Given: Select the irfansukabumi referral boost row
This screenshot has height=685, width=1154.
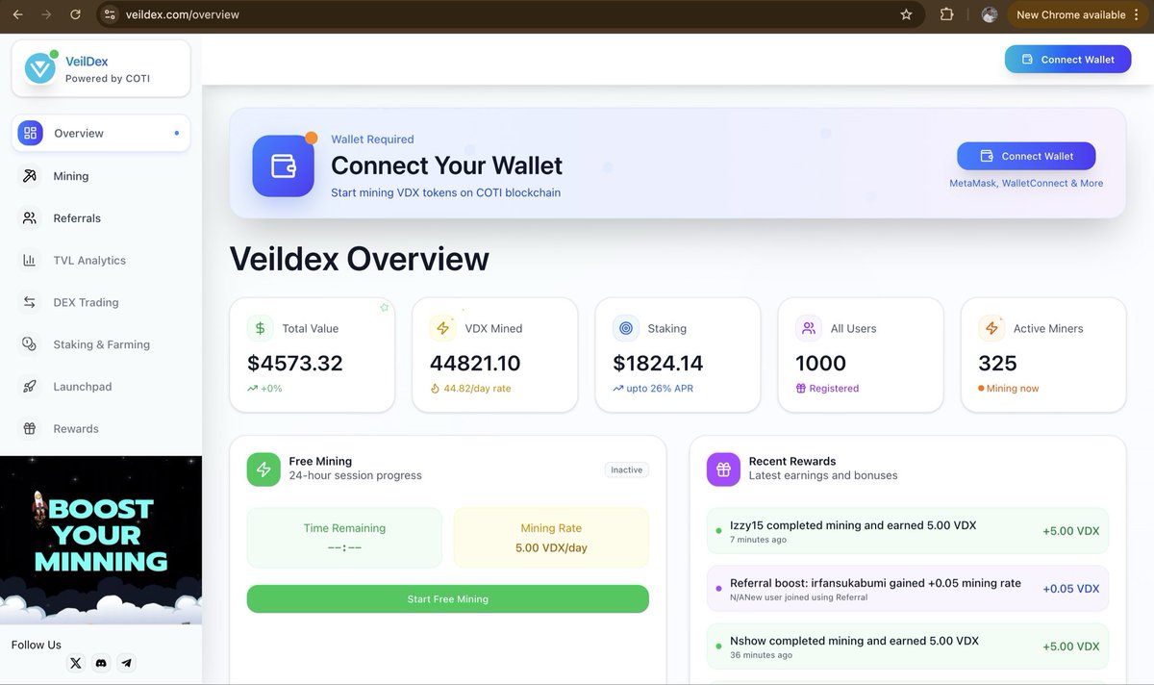Looking at the screenshot, I should click(x=908, y=589).
